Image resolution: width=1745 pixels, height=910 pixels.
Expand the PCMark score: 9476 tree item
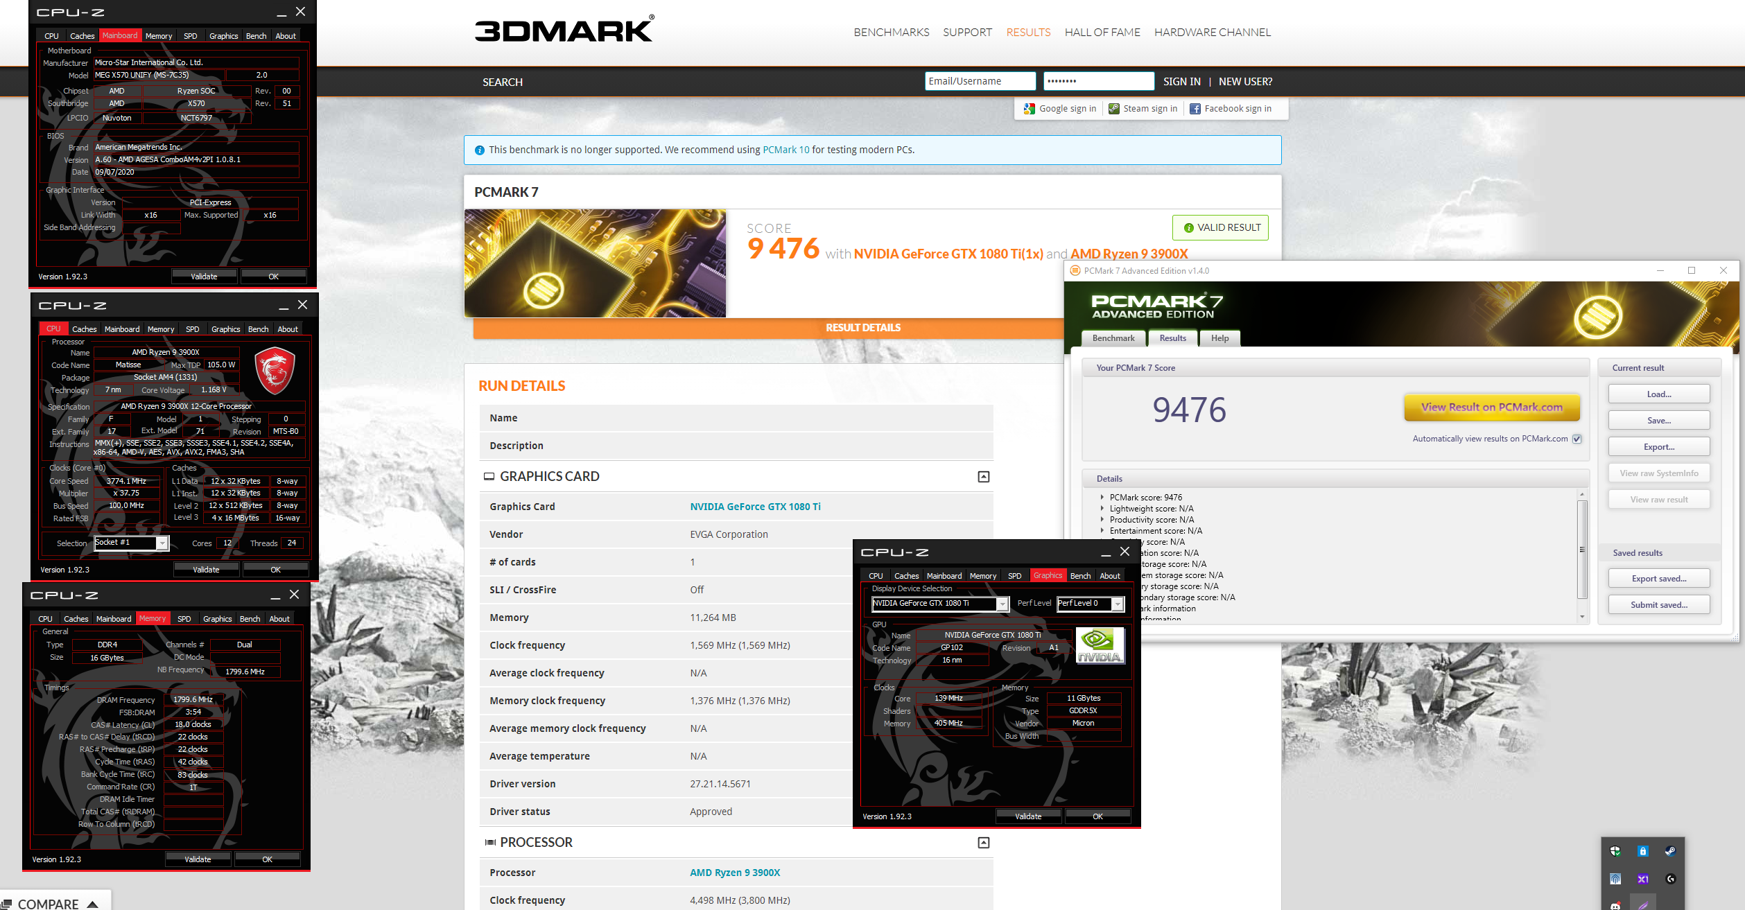[1102, 498]
